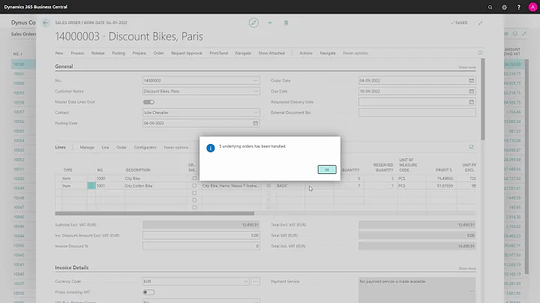Check the drop shipment box for City Bike
The width and height of the screenshot is (540, 303).
[x=194, y=178]
